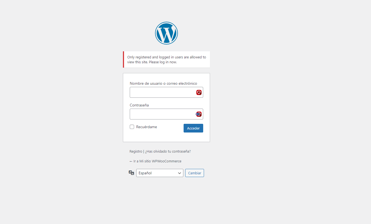Viewport: 371px width, 224px height.
Task: Click the login required error notice
Action: coord(166,59)
